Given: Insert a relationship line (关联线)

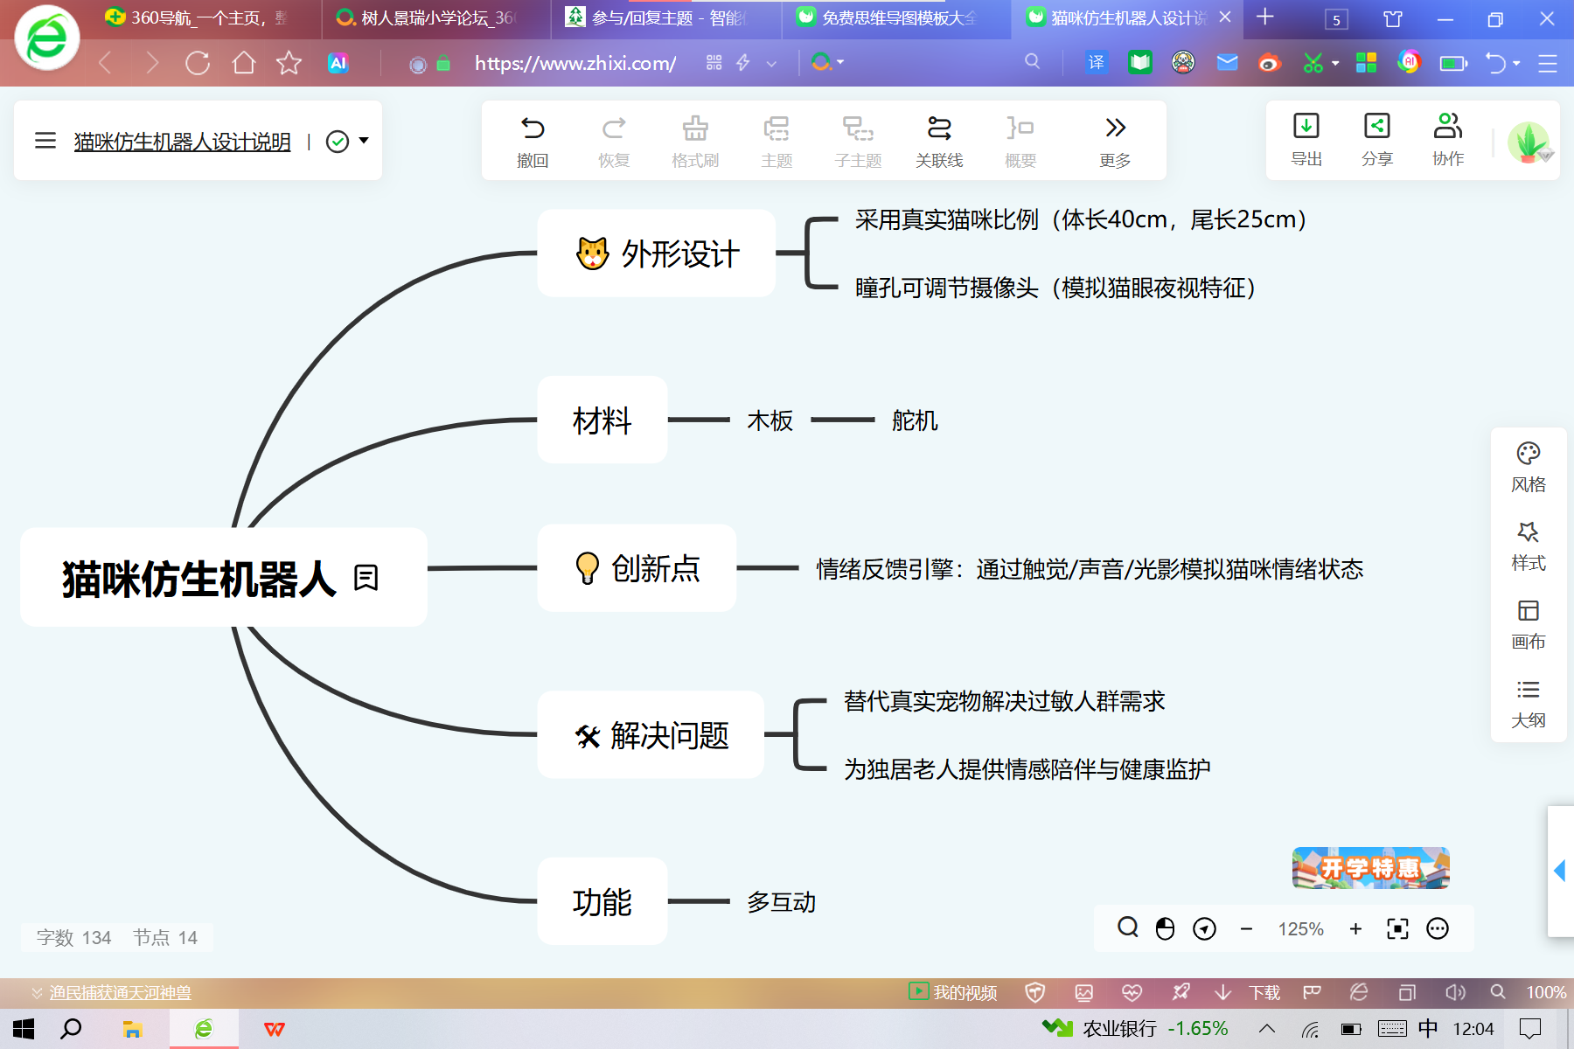Looking at the screenshot, I should [x=939, y=141].
